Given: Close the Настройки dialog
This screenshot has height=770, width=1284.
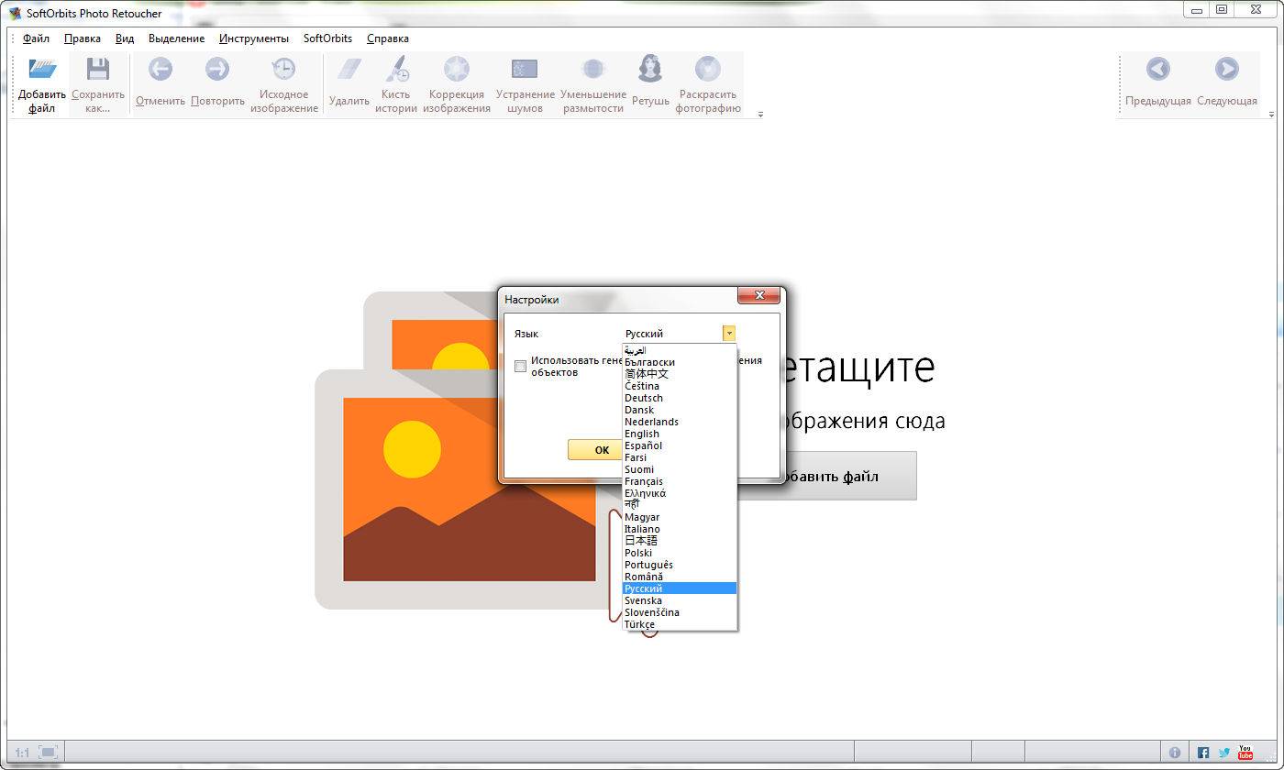Looking at the screenshot, I should pyautogui.click(x=759, y=295).
